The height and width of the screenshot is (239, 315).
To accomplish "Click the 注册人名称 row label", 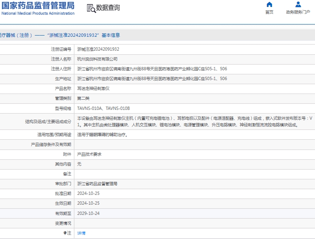I will pos(61,59).
